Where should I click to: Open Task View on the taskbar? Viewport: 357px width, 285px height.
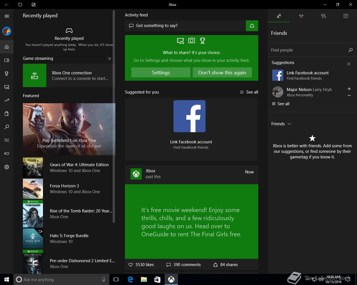[x=116, y=279]
